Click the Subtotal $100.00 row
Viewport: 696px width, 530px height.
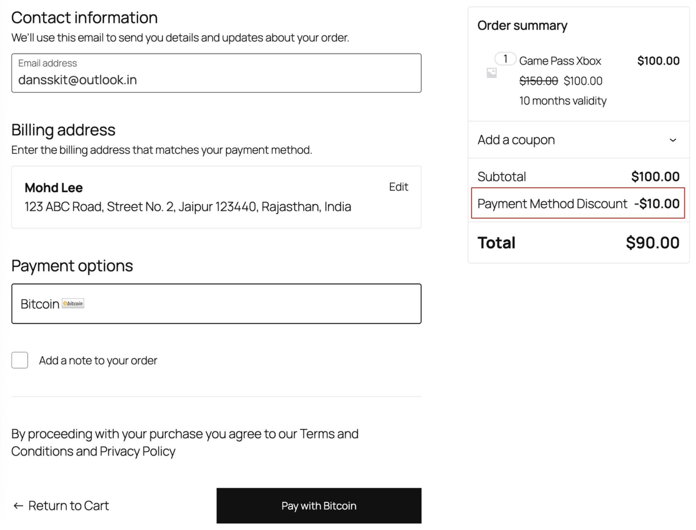click(578, 177)
